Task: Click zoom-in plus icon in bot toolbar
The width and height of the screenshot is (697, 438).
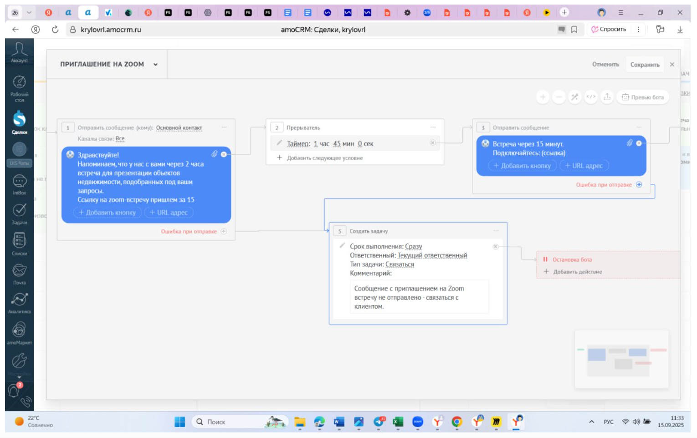Action: click(x=543, y=97)
